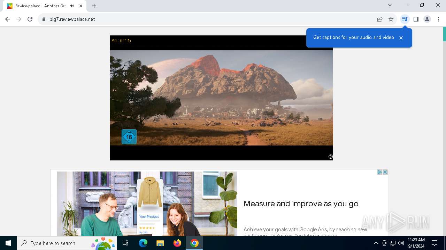Open the Windows Start menu
The width and height of the screenshot is (446, 250).
8,243
